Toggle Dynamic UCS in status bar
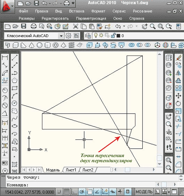The width and height of the screenshot is (184, 196). [x=105, y=192]
